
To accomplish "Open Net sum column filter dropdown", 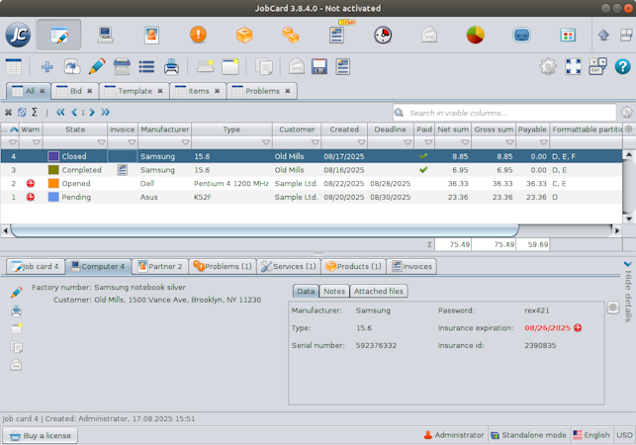I will tap(465, 142).
